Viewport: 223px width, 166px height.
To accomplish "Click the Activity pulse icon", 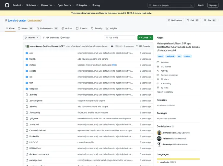I will point(158,71).
